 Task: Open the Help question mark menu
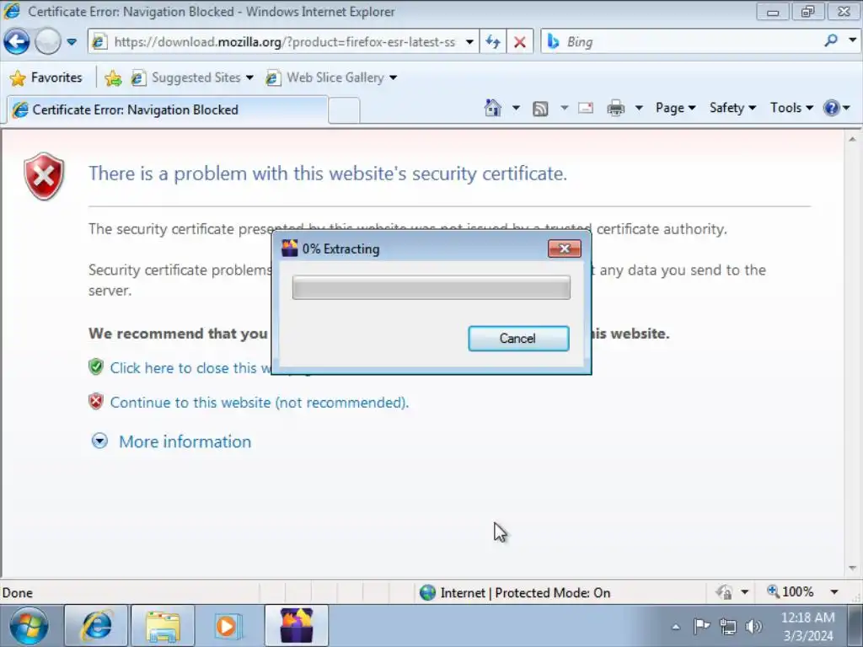(837, 108)
